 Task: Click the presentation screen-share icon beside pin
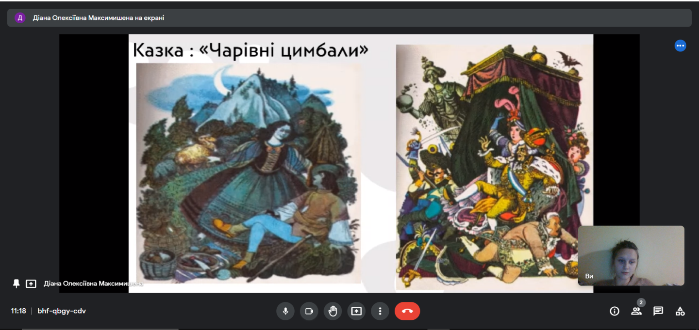(x=31, y=283)
